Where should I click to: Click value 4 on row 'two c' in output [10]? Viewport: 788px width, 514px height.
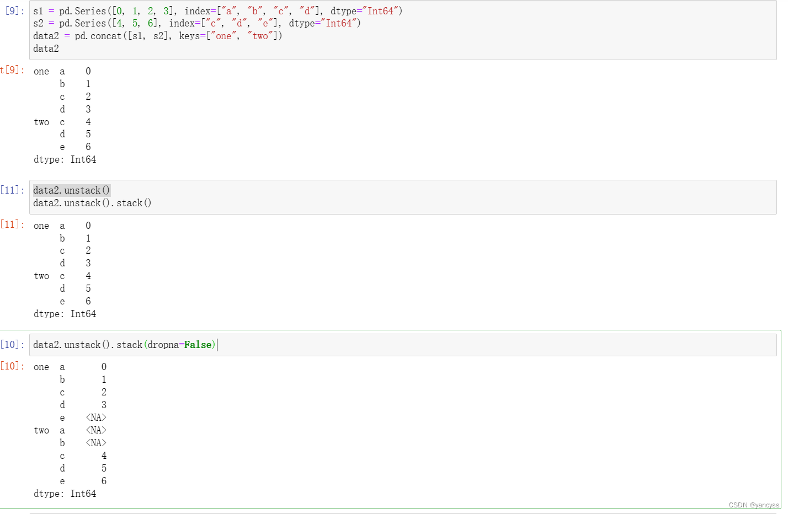click(104, 456)
